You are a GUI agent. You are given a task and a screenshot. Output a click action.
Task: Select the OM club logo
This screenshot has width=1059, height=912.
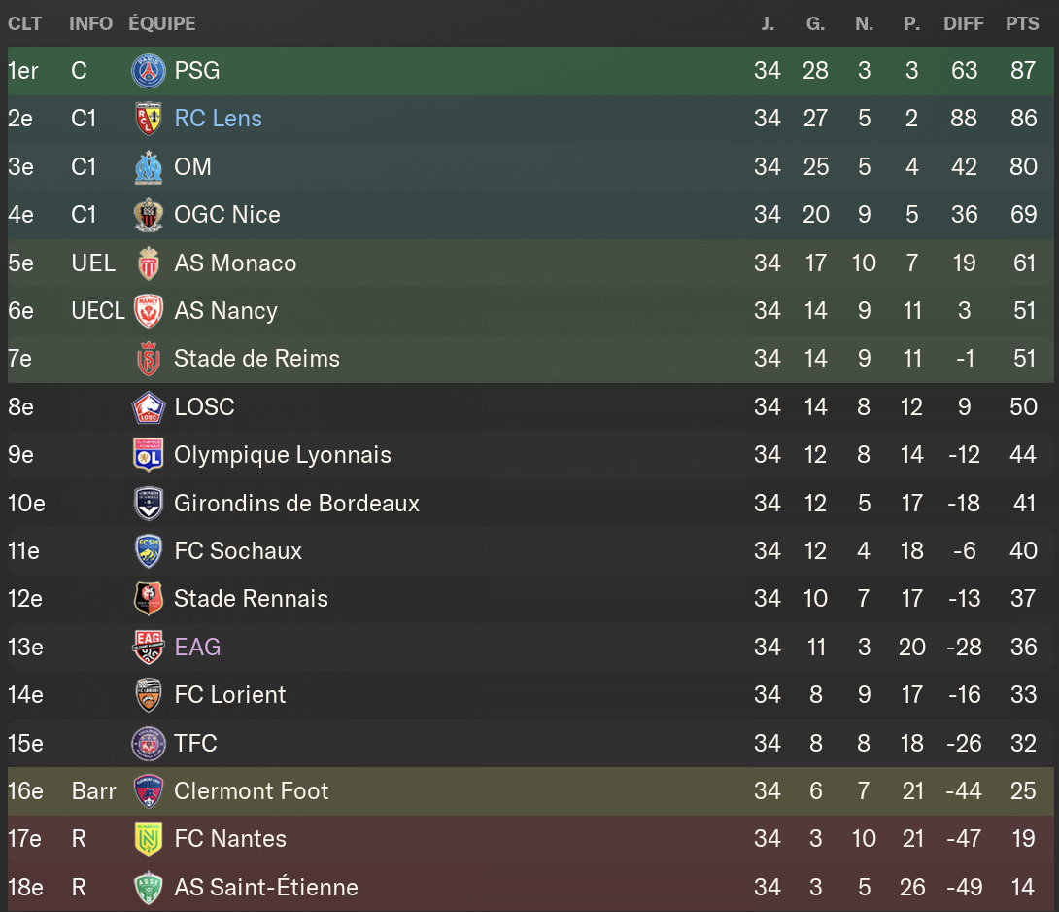pos(149,167)
